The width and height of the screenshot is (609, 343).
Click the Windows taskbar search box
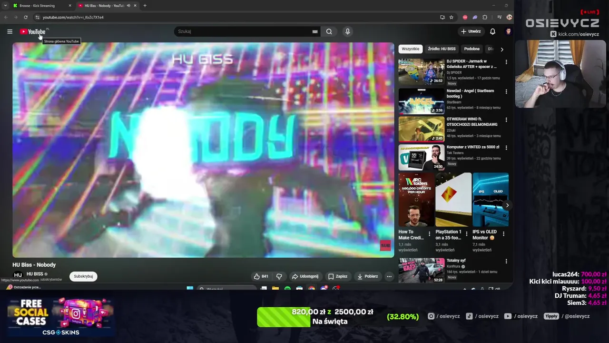click(x=226, y=289)
